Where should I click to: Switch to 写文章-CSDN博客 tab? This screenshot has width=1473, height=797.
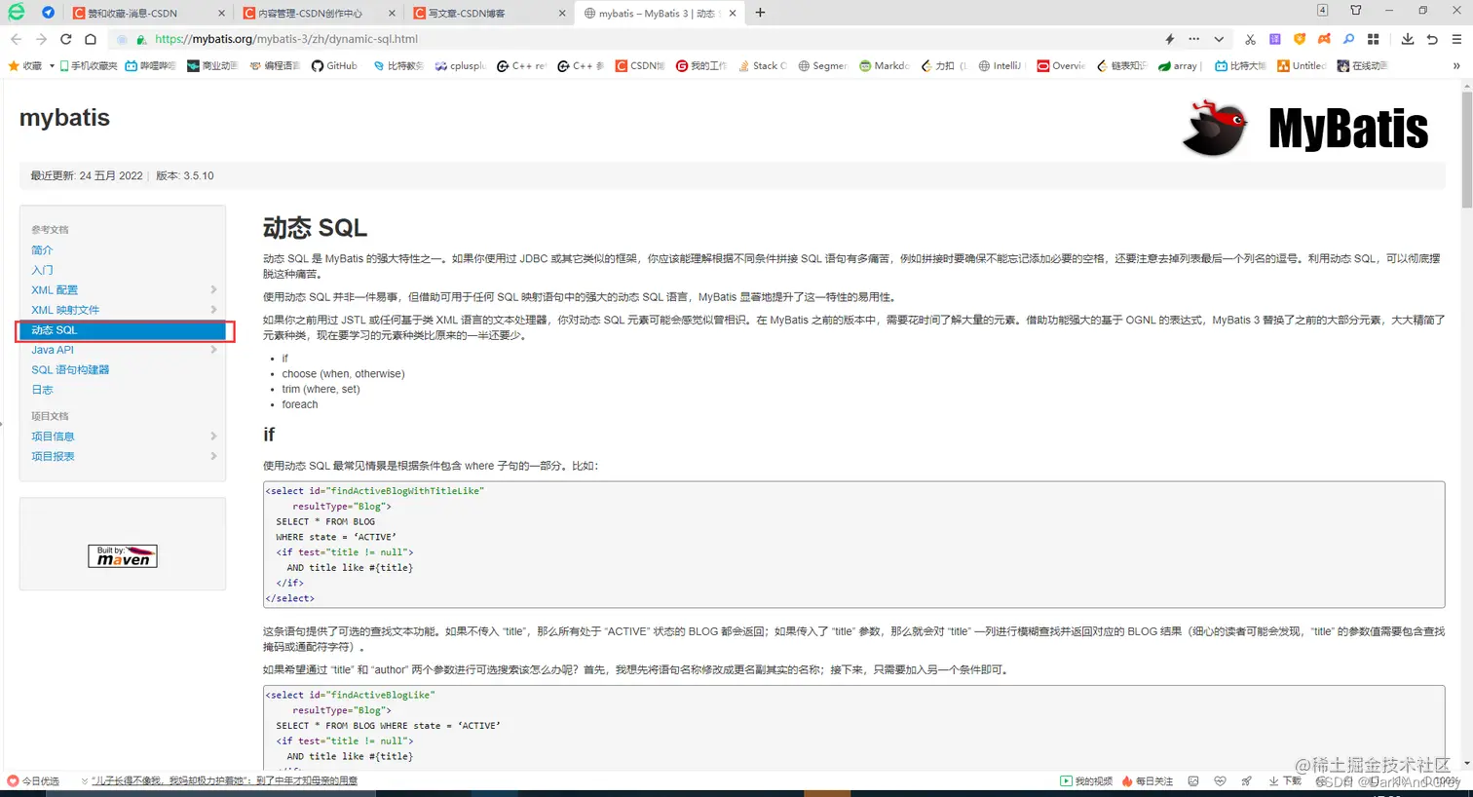tap(489, 13)
